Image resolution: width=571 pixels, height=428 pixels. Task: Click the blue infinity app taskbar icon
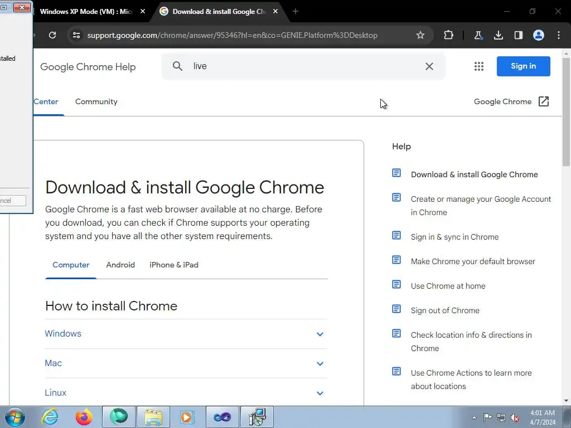coord(222,417)
